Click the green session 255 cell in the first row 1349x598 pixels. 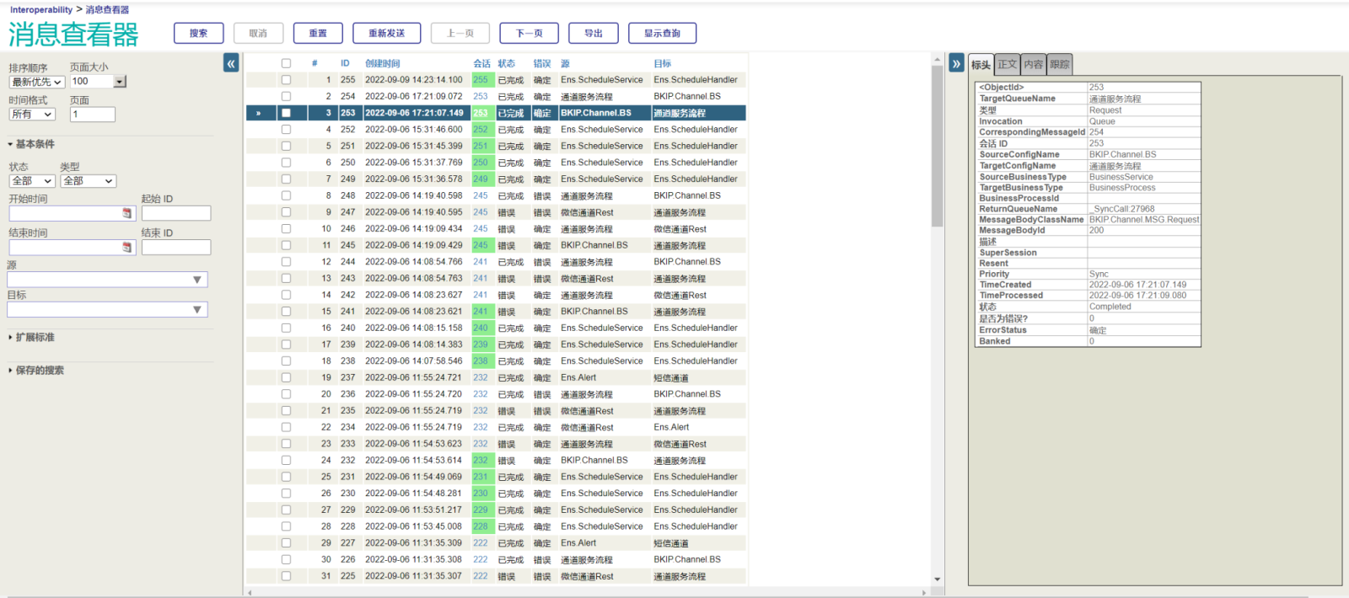click(x=481, y=80)
